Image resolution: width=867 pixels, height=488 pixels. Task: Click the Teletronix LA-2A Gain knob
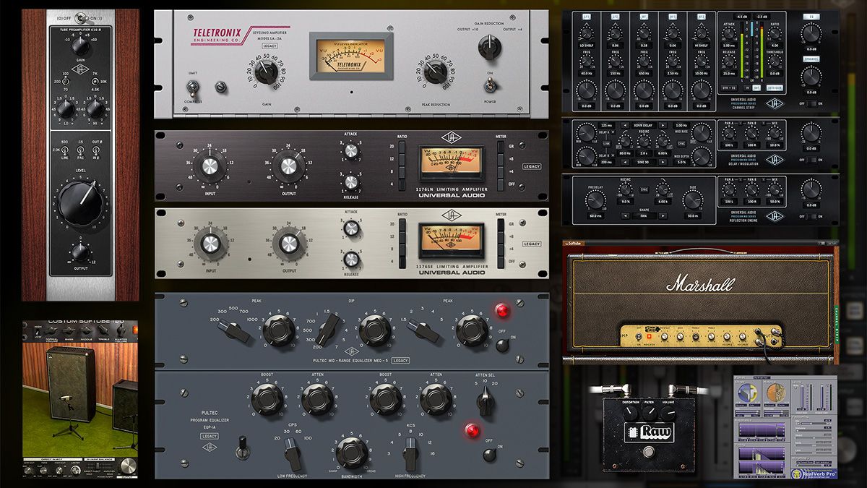(267, 72)
